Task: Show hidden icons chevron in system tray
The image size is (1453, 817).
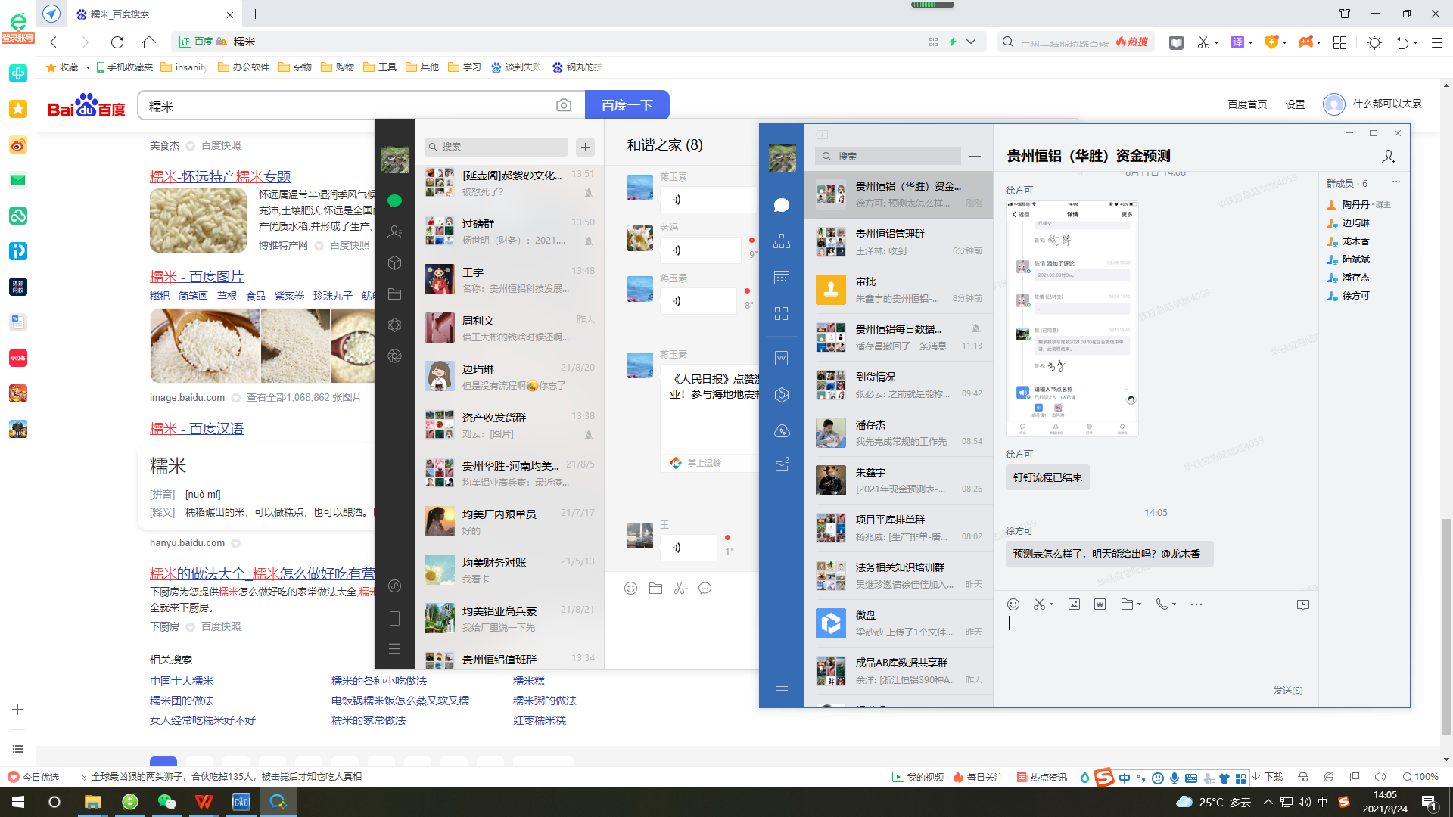Action: pos(1268,802)
